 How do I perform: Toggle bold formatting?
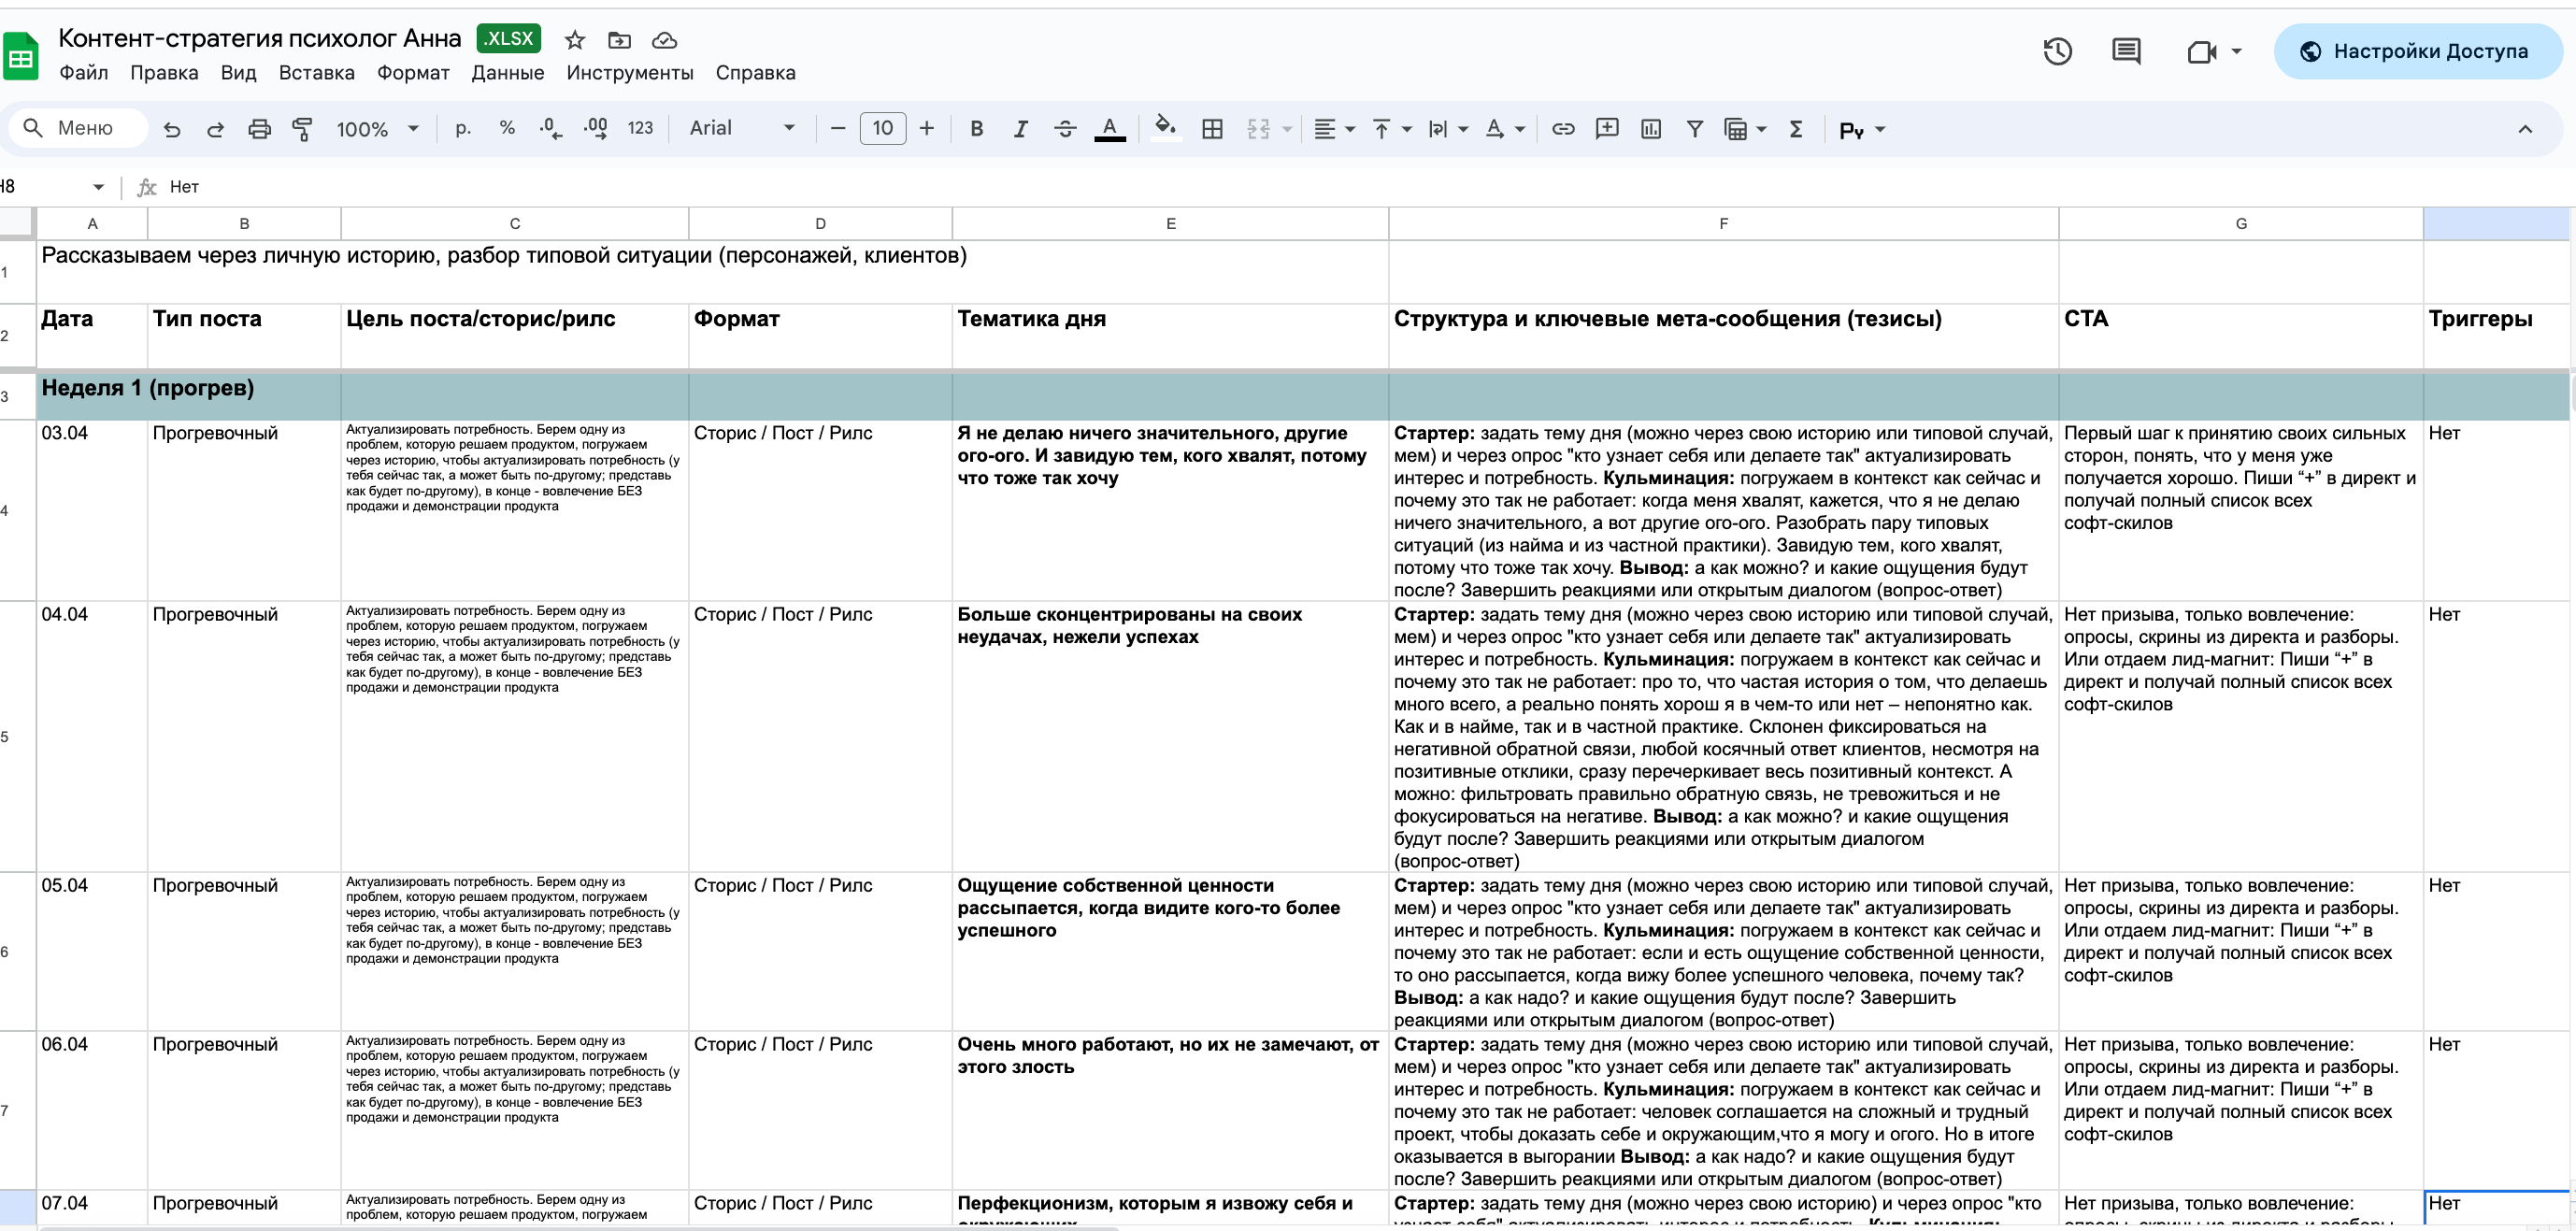click(x=977, y=129)
